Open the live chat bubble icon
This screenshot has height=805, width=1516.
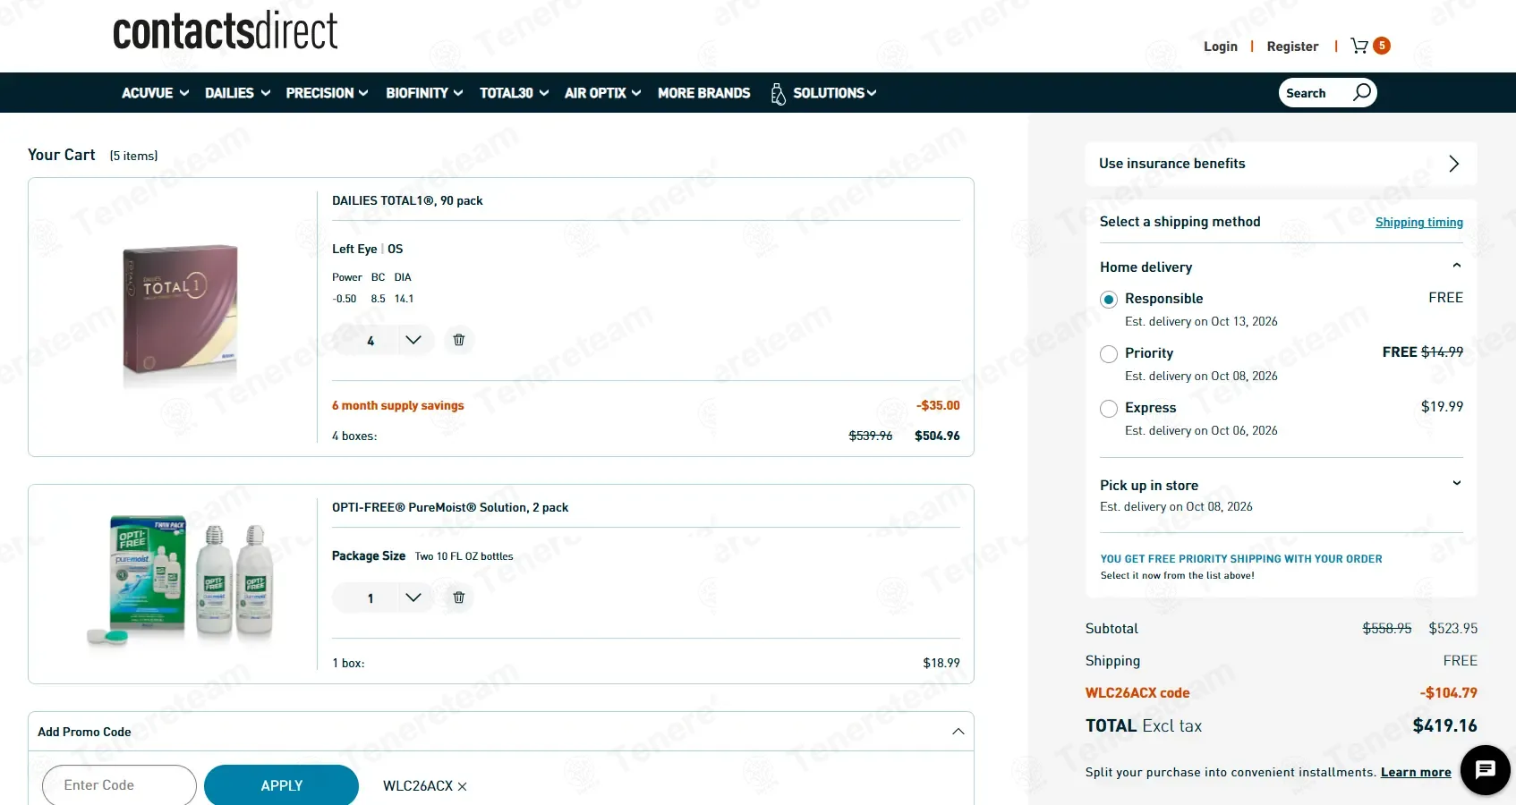pos(1486,770)
